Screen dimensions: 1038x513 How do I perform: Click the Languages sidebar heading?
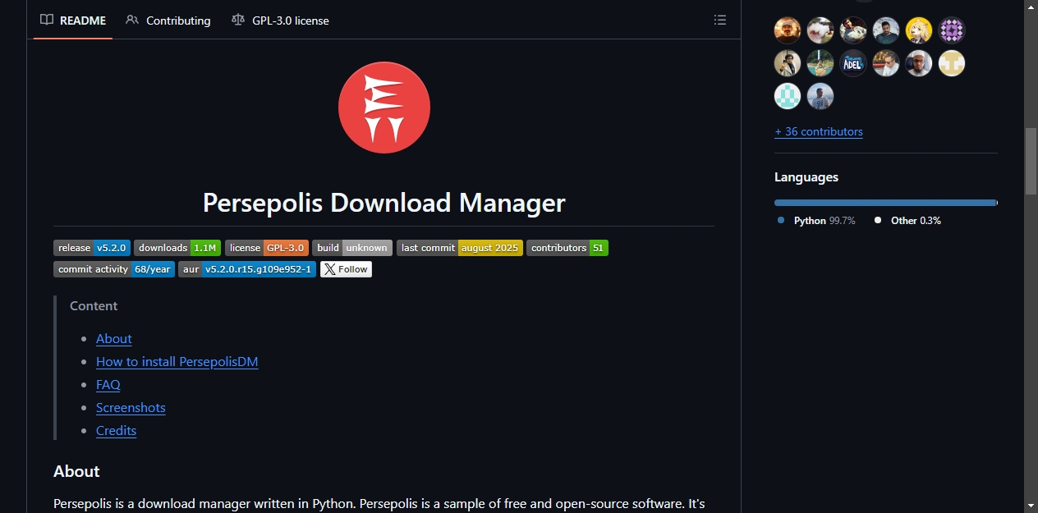806,177
